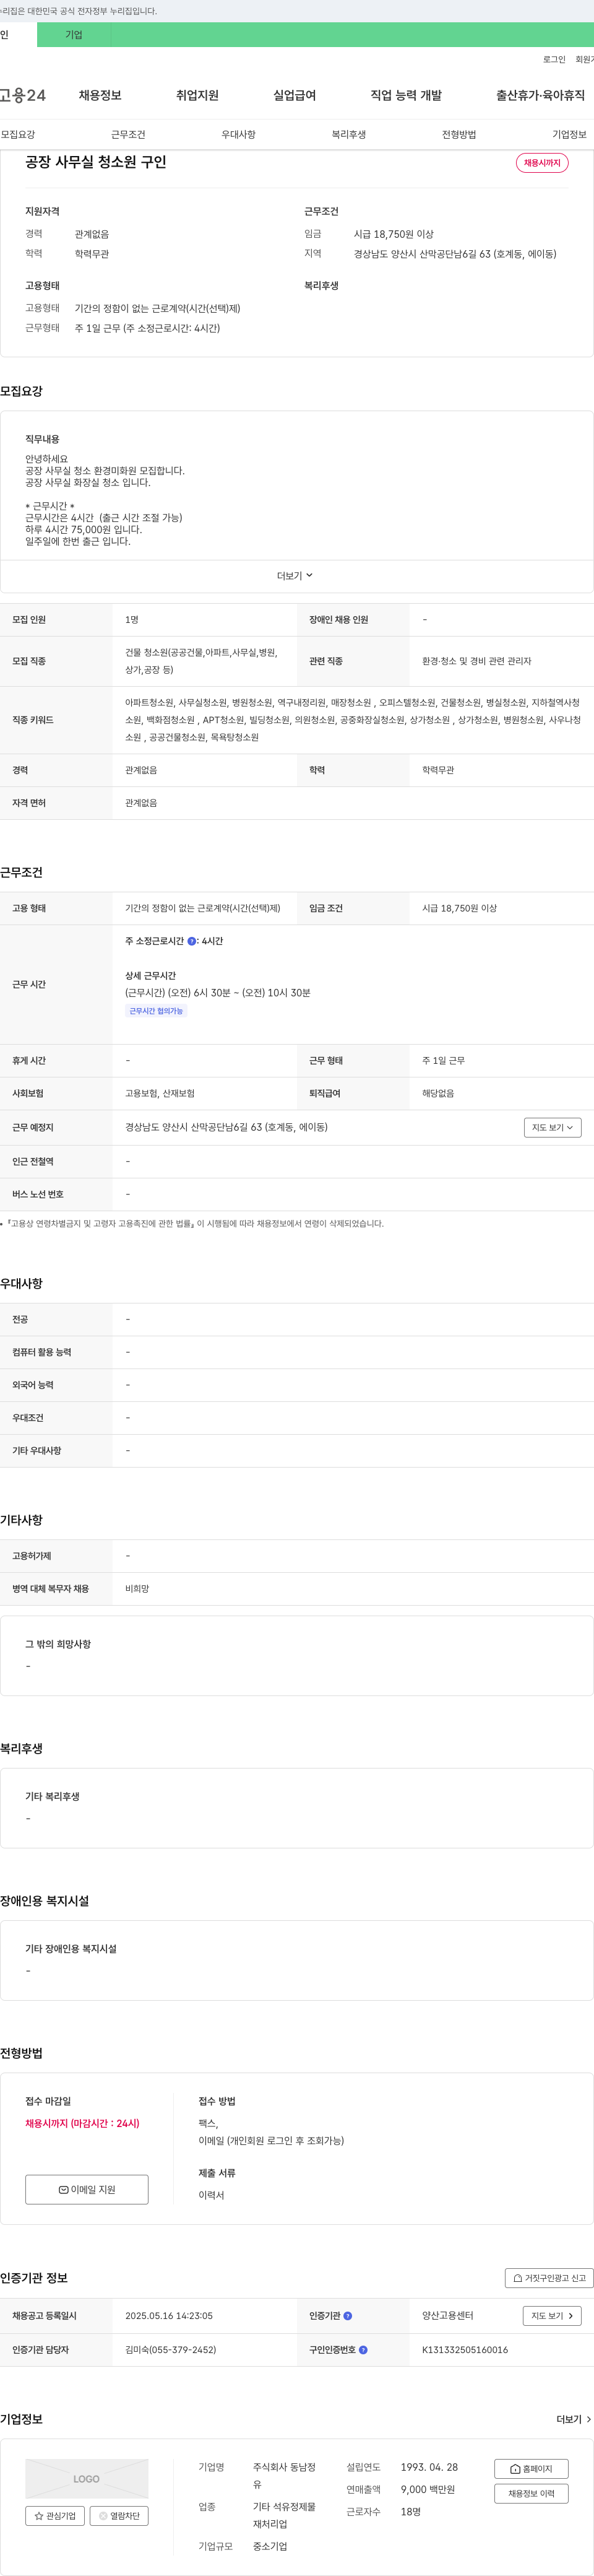The height and width of the screenshot is (2576, 594).
Task: Click 근무시간 협의가능 tag
Action: click(156, 1011)
